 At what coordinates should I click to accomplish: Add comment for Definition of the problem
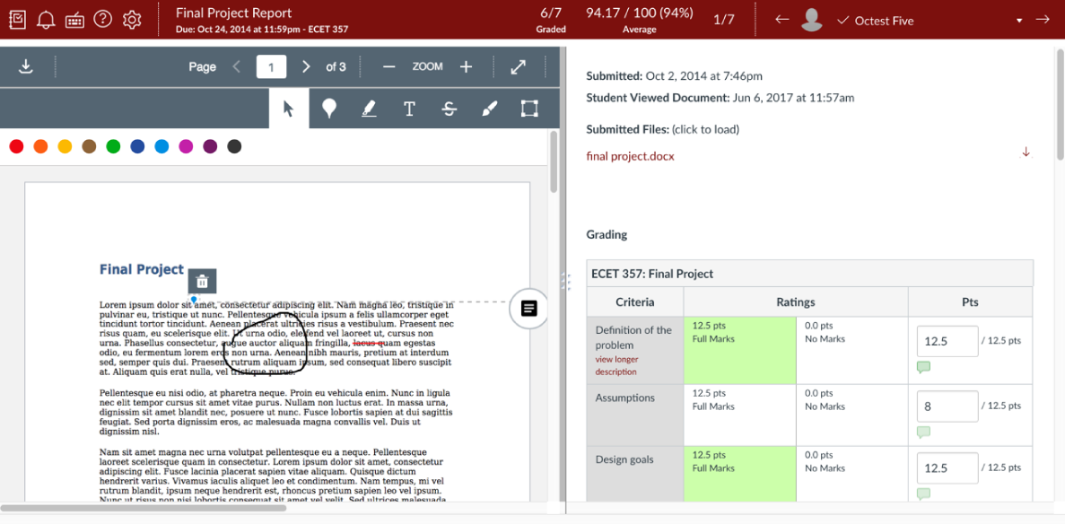click(924, 367)
